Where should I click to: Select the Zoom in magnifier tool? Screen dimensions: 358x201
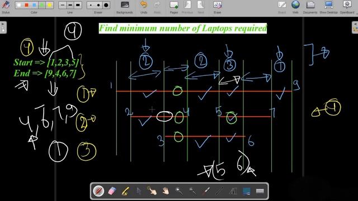click(x=179, y=191)
